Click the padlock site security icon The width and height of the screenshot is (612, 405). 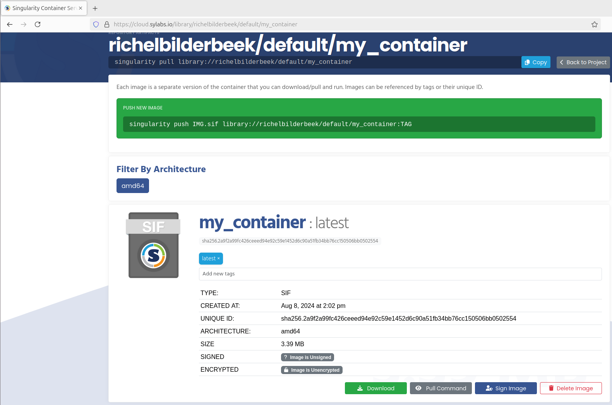(x=107, y=24)
